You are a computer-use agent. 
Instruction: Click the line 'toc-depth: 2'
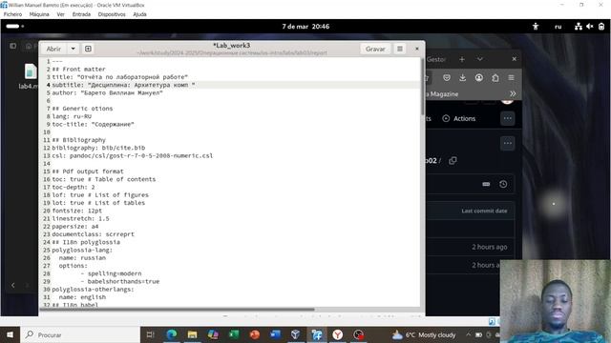(x=74, y=187)
